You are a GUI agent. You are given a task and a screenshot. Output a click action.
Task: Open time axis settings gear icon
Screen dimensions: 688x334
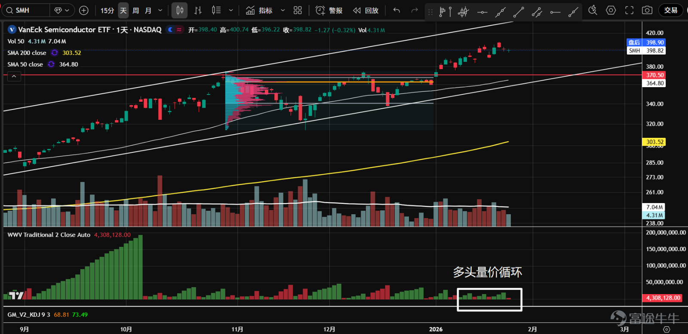[666, 329]
